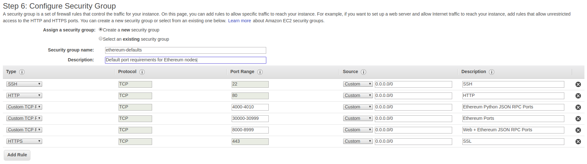587x164 pixels.
Task: Delete the SSH rule row
Action: click(x=578, y=84)
